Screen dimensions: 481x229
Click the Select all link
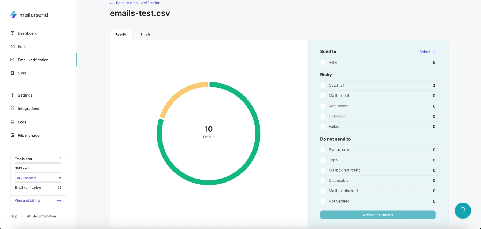(x=427, y=52)
